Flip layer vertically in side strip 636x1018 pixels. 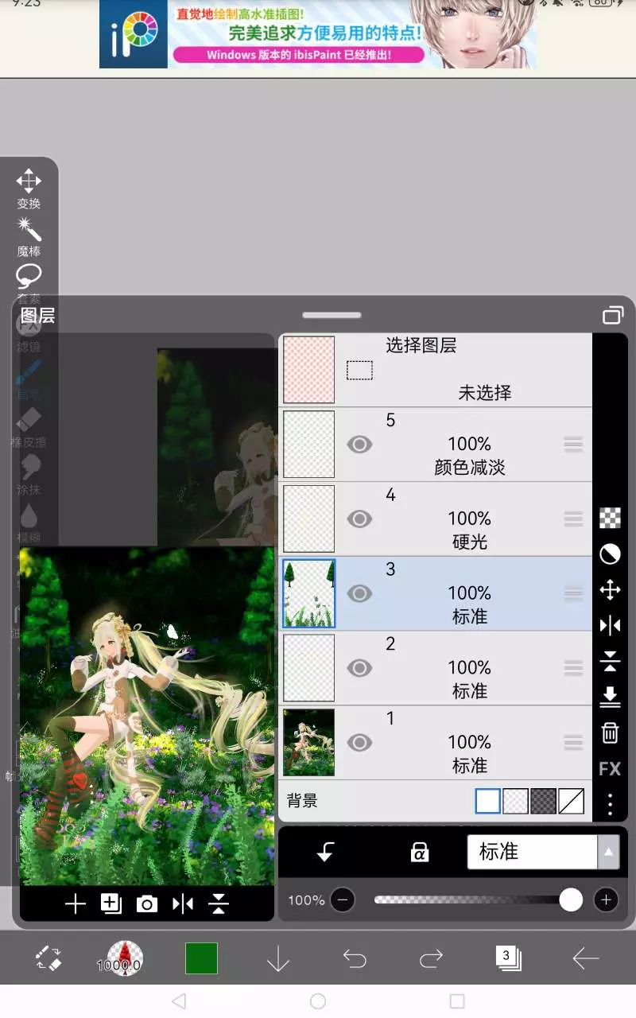[610, 661]
